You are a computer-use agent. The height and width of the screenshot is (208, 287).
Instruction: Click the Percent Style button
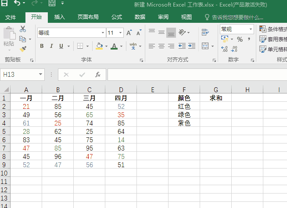click(x=240, y=39)
